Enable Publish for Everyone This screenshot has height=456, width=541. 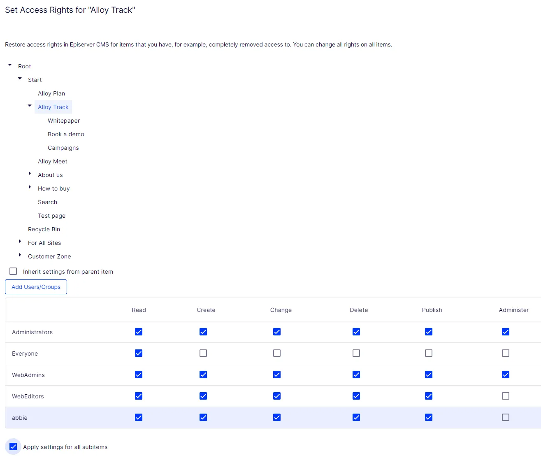[429, 353]
